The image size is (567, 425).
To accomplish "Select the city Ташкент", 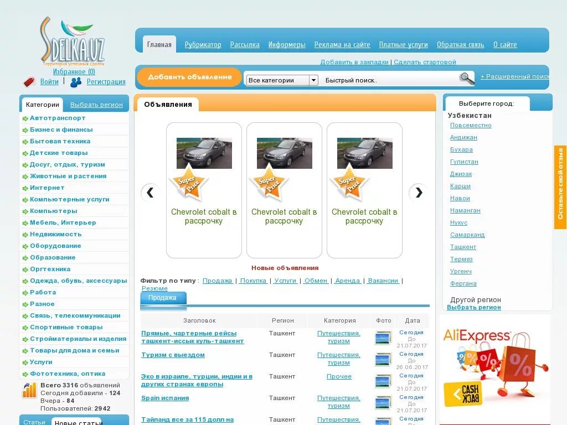I will (463, 247).
